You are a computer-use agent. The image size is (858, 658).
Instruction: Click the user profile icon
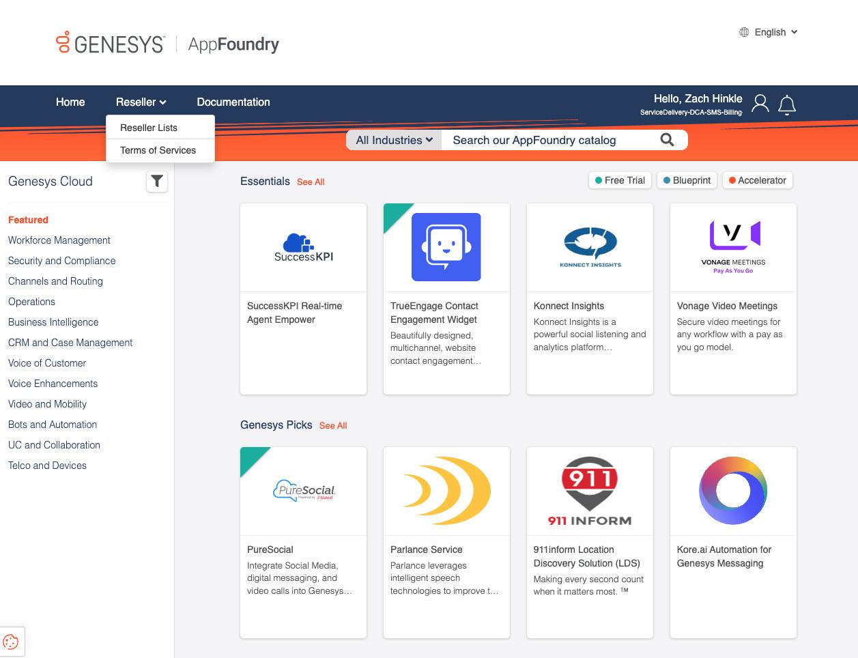(x=760, y=103)
